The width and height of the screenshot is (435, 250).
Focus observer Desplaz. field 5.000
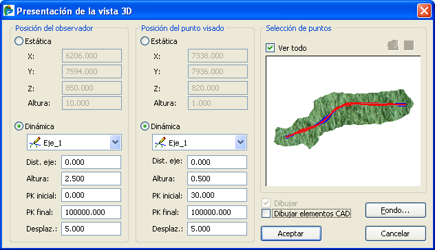[91, 229]
